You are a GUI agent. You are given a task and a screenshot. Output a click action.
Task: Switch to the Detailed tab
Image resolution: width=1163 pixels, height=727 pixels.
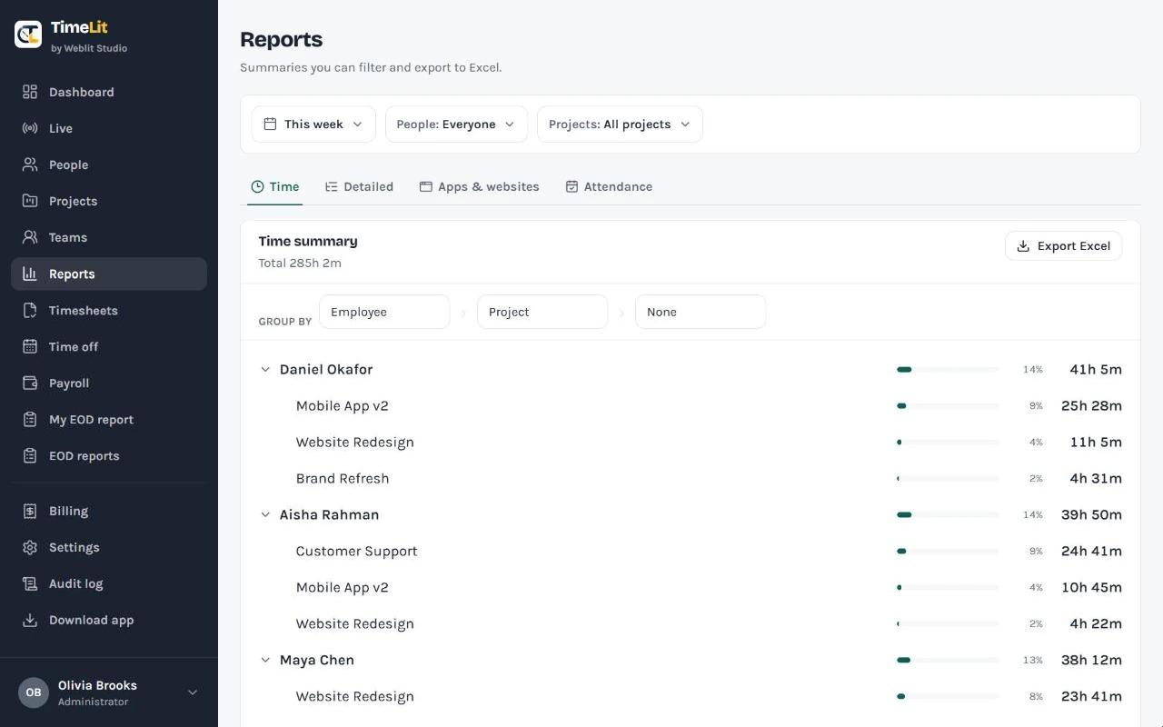click(x=359, y=186)
